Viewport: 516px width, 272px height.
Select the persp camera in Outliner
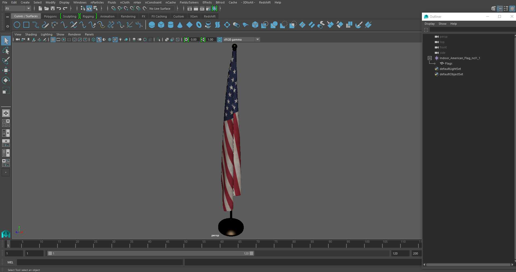443,37
